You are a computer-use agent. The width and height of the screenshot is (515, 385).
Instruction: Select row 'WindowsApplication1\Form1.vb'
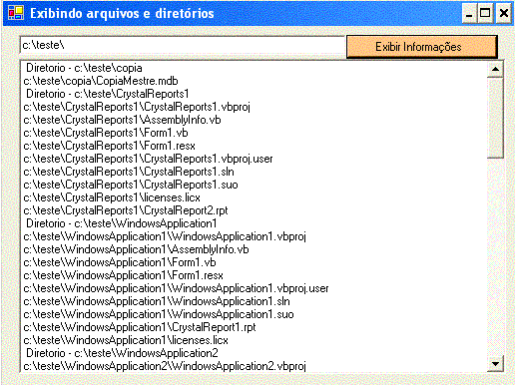tap(255, 262)
